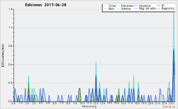Click the 0.8 y-axis value
Viewport: 178px width, 109px height.
click(10, 46)
